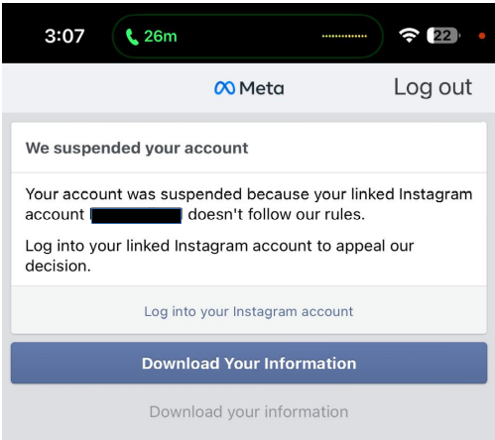Tap the green phone call icon
This screenshot has width=495, height=440.
(x=132, y=37)
